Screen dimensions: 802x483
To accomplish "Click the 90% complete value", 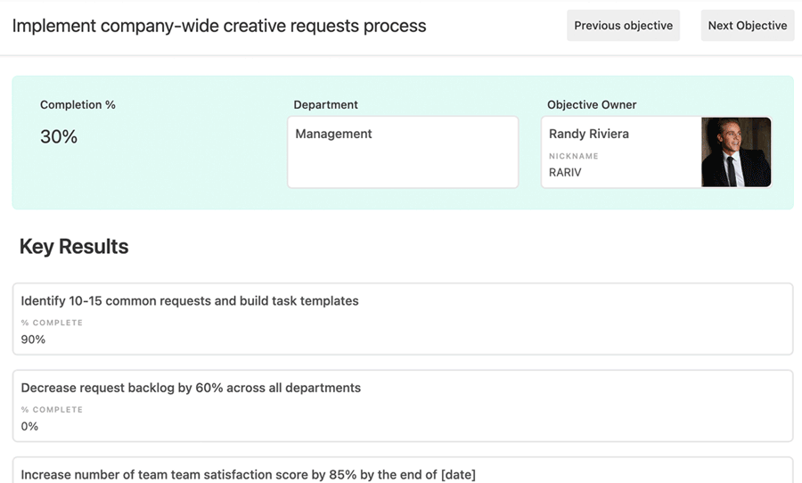I will (33, 340).
